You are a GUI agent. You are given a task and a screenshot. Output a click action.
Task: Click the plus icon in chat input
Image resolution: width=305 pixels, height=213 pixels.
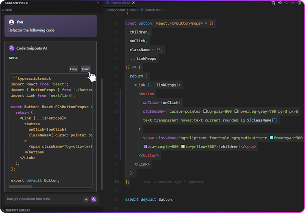(x=86, y=199)
